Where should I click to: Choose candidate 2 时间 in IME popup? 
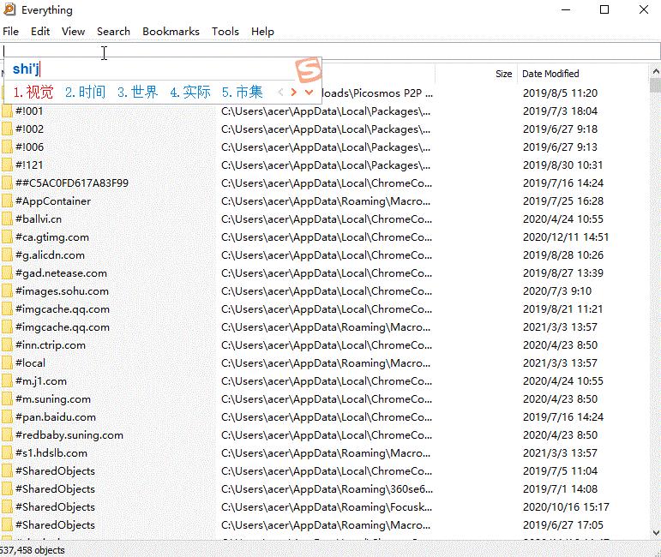pyautogui.click(x=85, y=92)
